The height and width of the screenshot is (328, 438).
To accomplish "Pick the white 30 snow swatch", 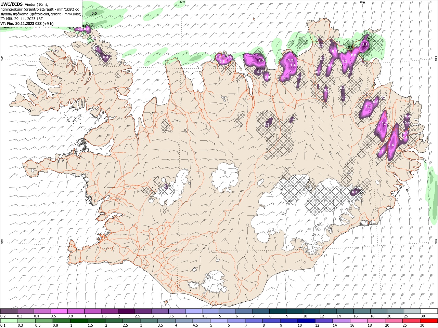I will (x=429, y=311).
